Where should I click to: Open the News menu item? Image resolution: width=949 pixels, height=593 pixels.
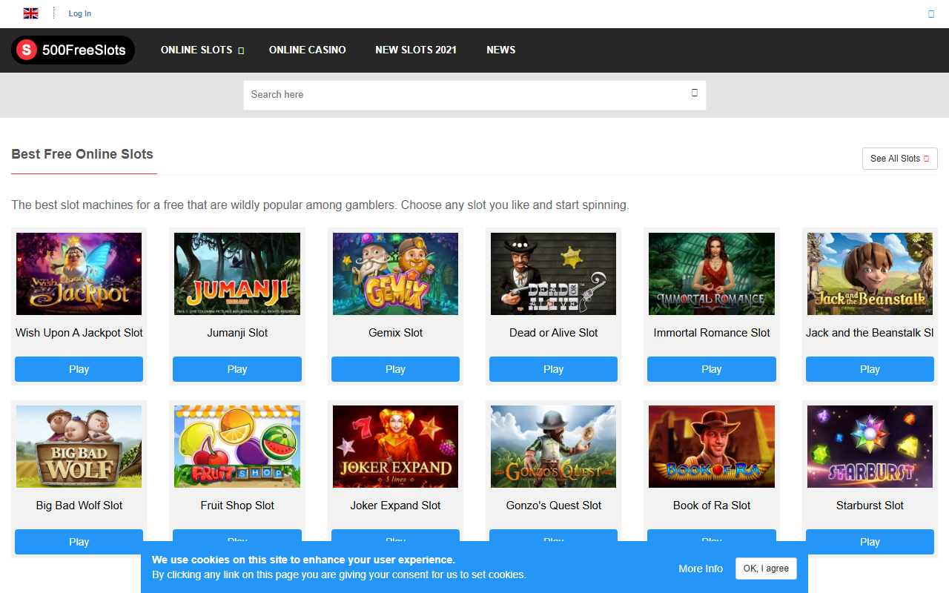[501, 50]
